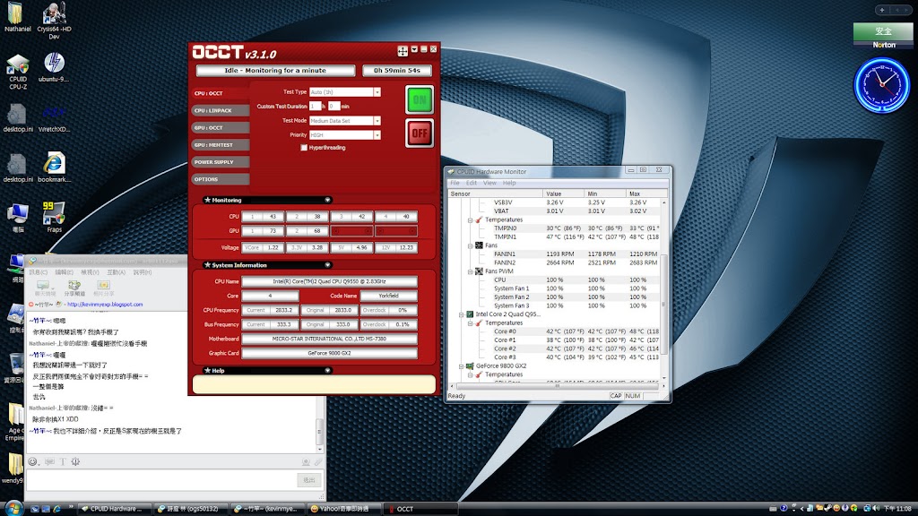Click the Custom Test Duration hours field
918x516 pixels.
click(315, 106)
